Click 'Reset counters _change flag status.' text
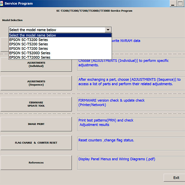Image resolution: width=185 pixels, height=185 pixels. pos(106,140)
